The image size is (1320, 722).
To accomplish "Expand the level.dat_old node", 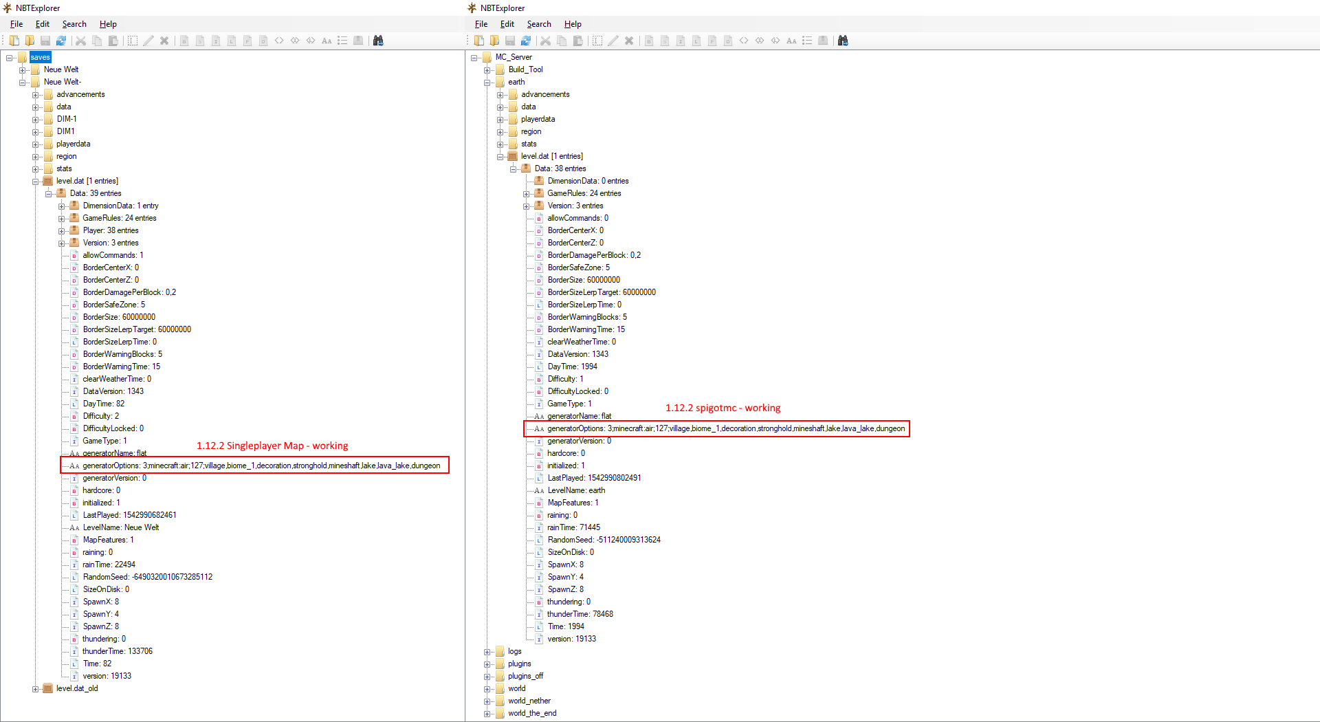I will (35, 689).
